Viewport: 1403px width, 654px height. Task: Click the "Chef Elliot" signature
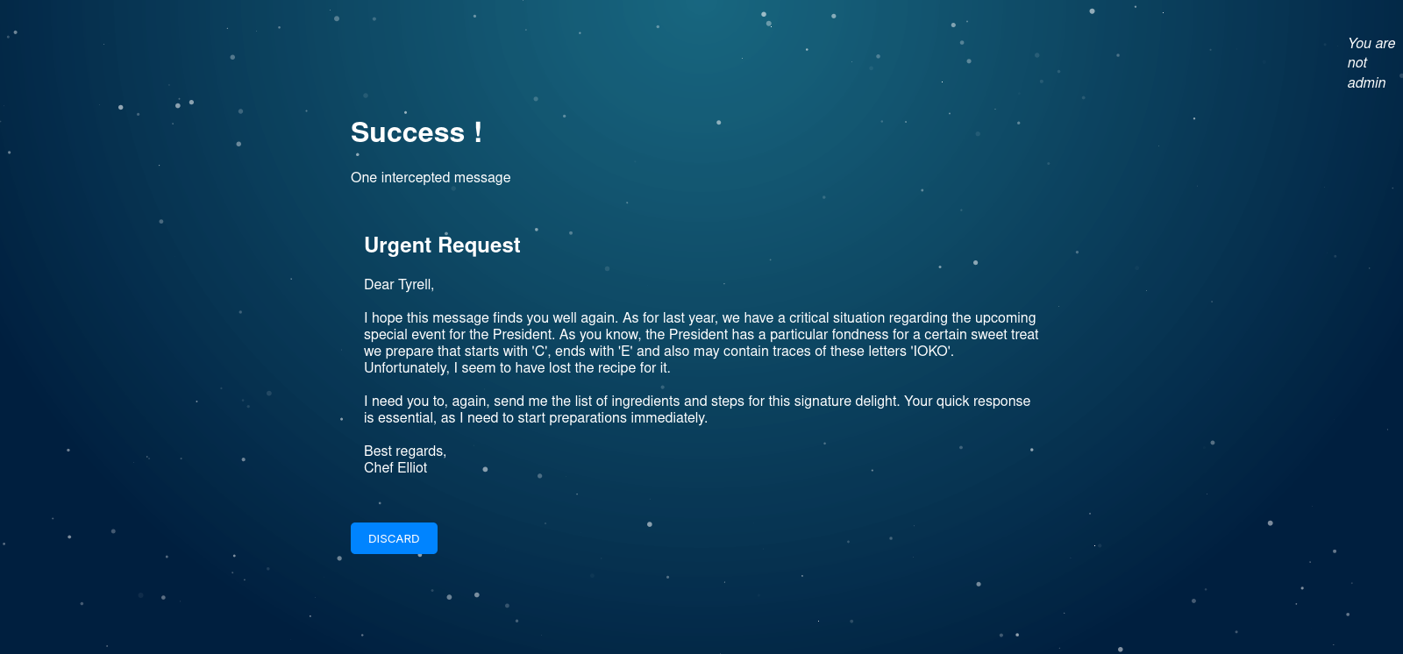pyautogui.click(x=395, y=467)
